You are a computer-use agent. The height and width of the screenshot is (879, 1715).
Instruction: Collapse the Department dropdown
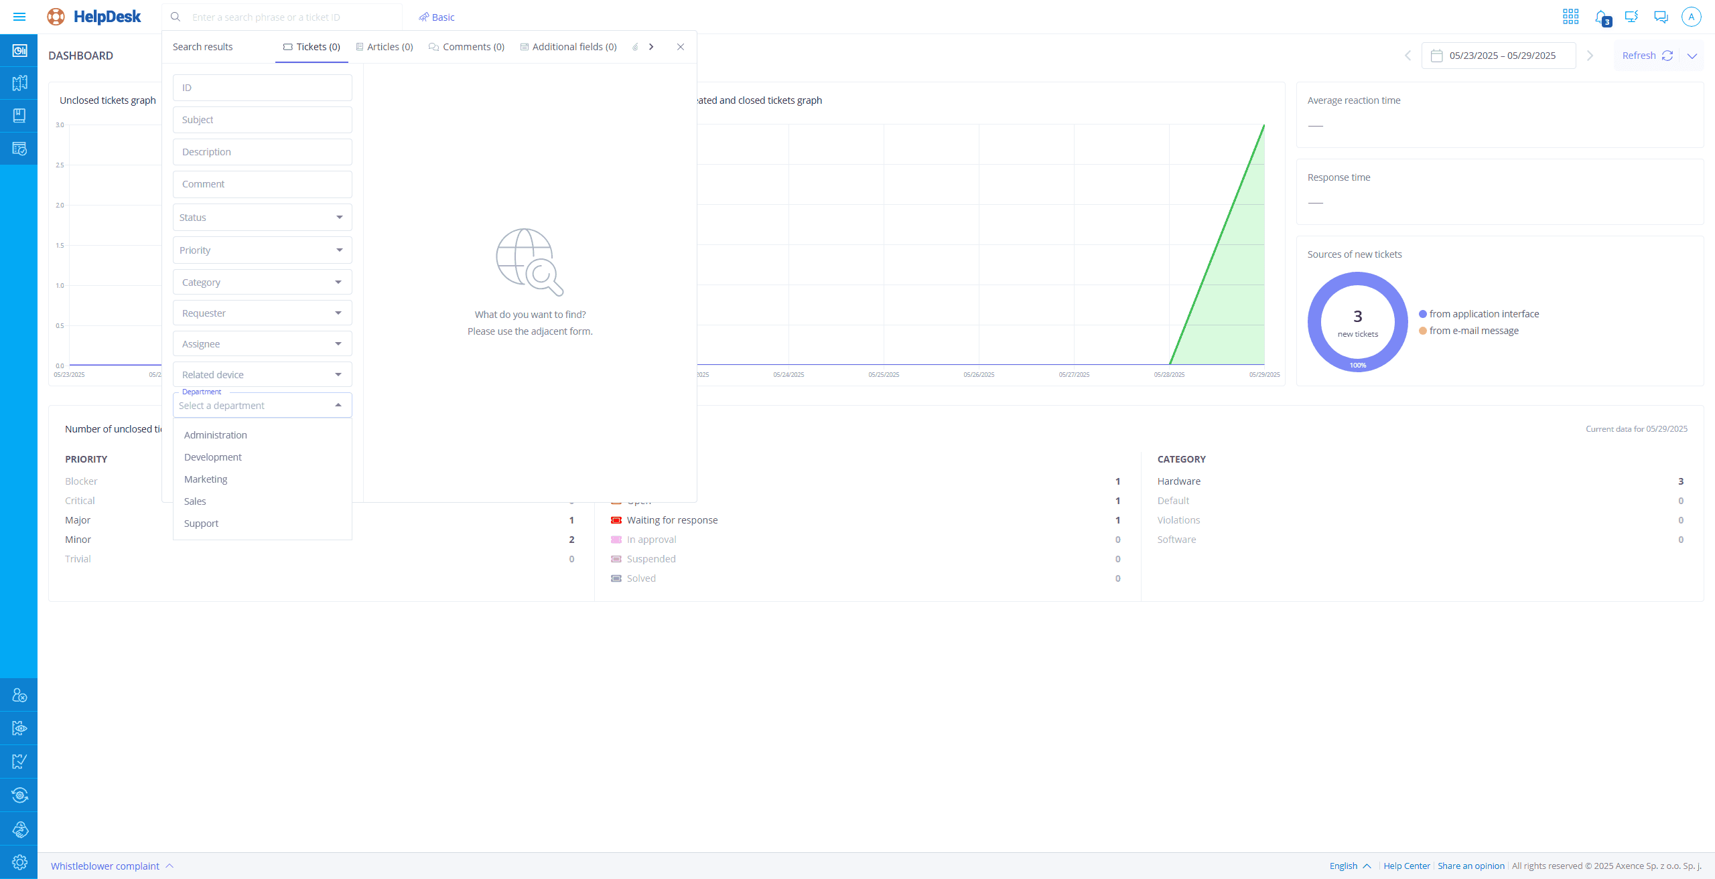(x=338, y=406)
